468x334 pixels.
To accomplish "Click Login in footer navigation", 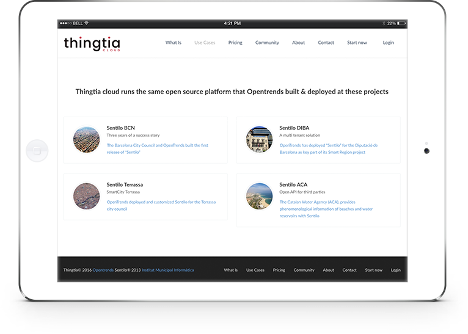I will [x=396, y=270].
